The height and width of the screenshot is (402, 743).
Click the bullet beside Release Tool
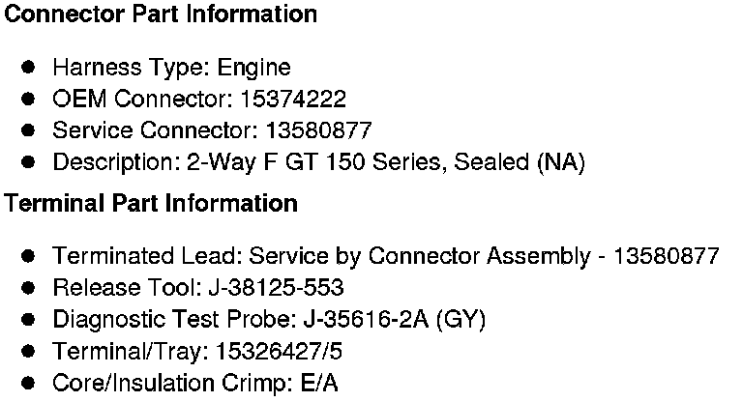[x=29, y=288]
